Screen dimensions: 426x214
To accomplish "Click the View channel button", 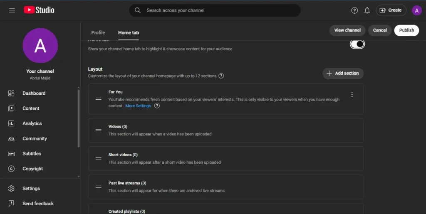I will tap(347, 30).
